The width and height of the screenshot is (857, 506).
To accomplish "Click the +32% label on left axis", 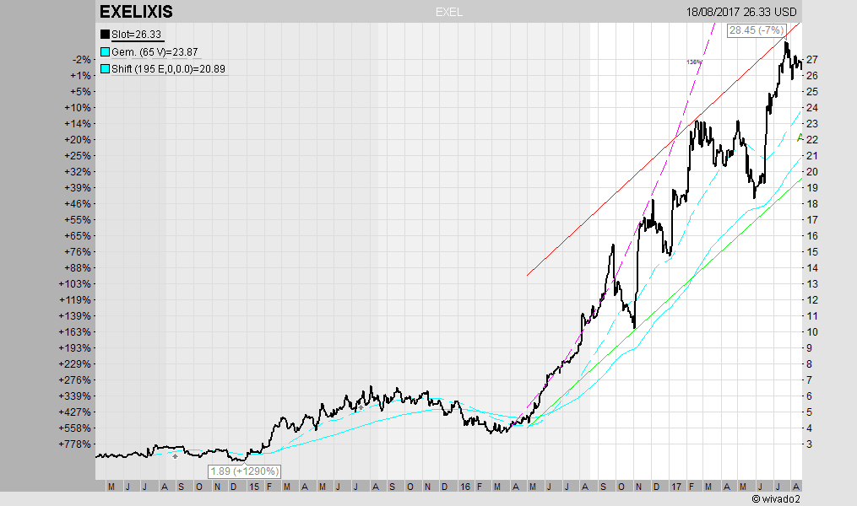I will [x=78, y=172].
